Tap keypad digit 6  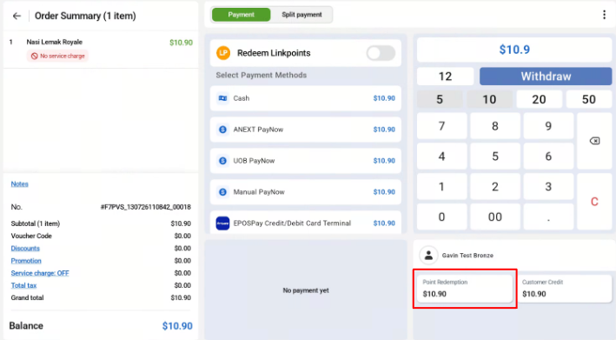point(548,156)
